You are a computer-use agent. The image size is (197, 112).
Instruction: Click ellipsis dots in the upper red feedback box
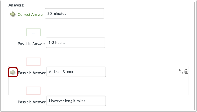point(33,63)
